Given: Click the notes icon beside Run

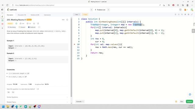Looking at the screenshot, I should [x=176, y=101].
